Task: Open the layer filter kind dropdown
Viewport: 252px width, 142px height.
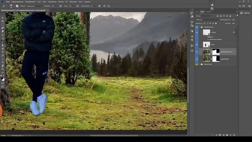Action: [x=204, y=16]
